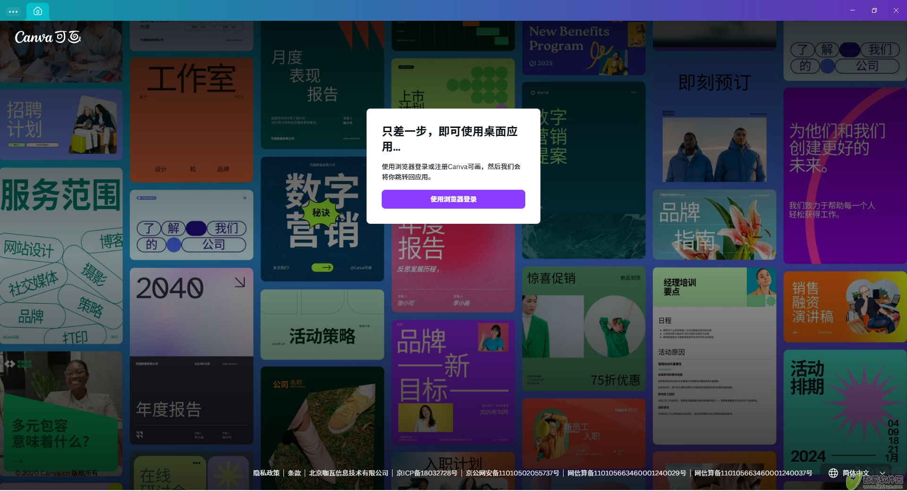Click the dialog heading 只差一步，即可使用桌面应用
Viewport: 907px width, 491px height.
(x=450, y=139)
